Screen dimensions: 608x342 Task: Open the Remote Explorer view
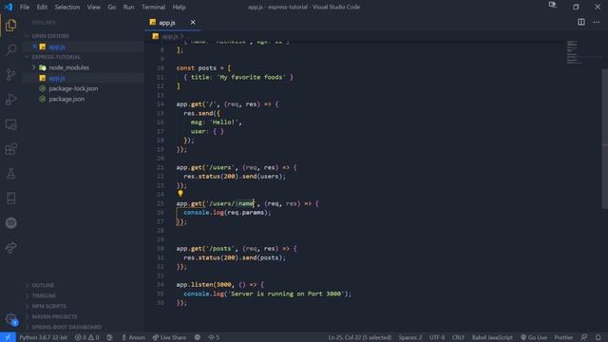10,124
